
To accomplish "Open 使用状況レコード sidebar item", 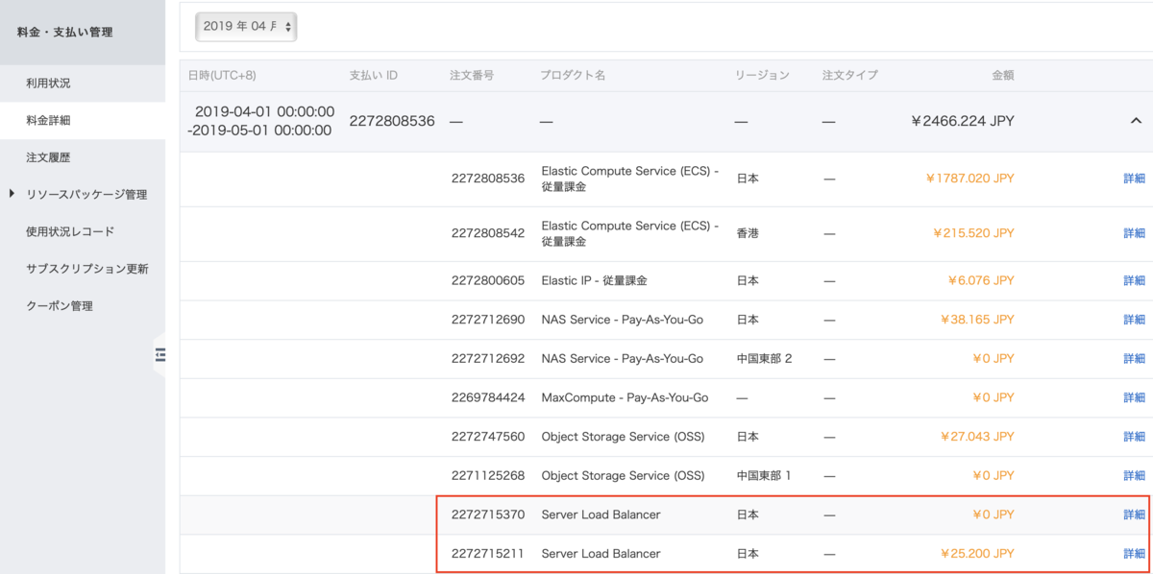I will tap(70, 231).
